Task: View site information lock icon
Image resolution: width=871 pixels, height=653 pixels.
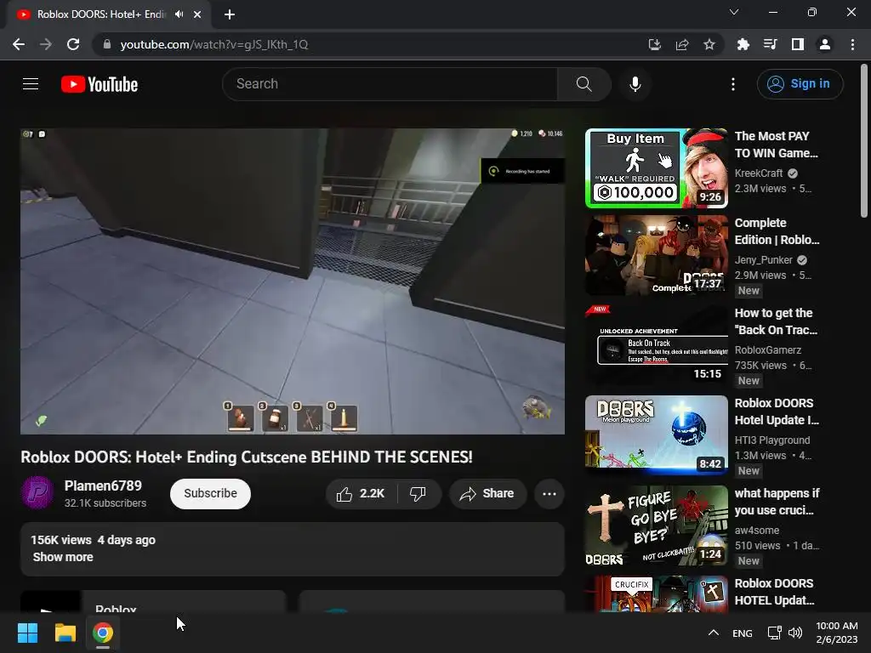Action: click(x=106, y=44)
